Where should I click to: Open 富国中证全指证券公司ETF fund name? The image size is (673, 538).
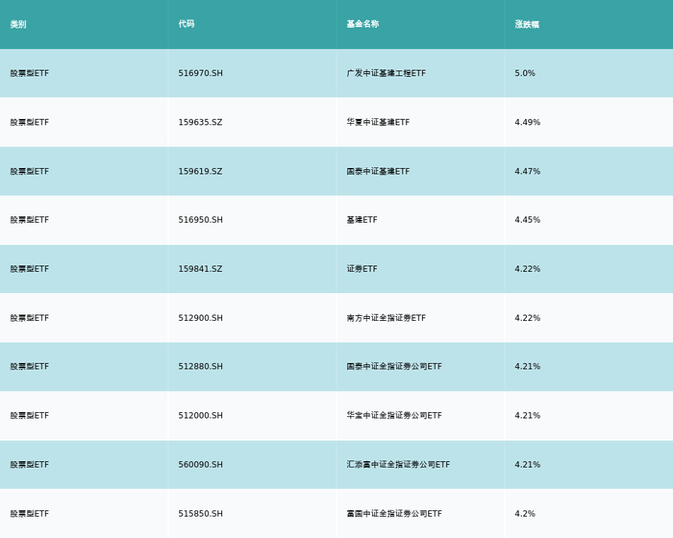click(x=394, y=514)
